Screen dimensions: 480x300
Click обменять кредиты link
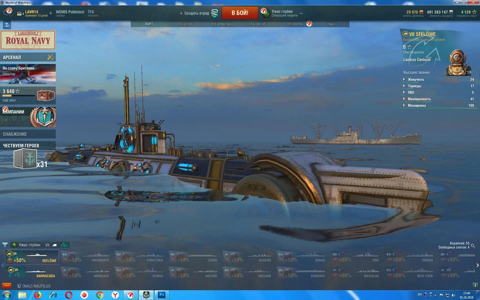point(441,16)
